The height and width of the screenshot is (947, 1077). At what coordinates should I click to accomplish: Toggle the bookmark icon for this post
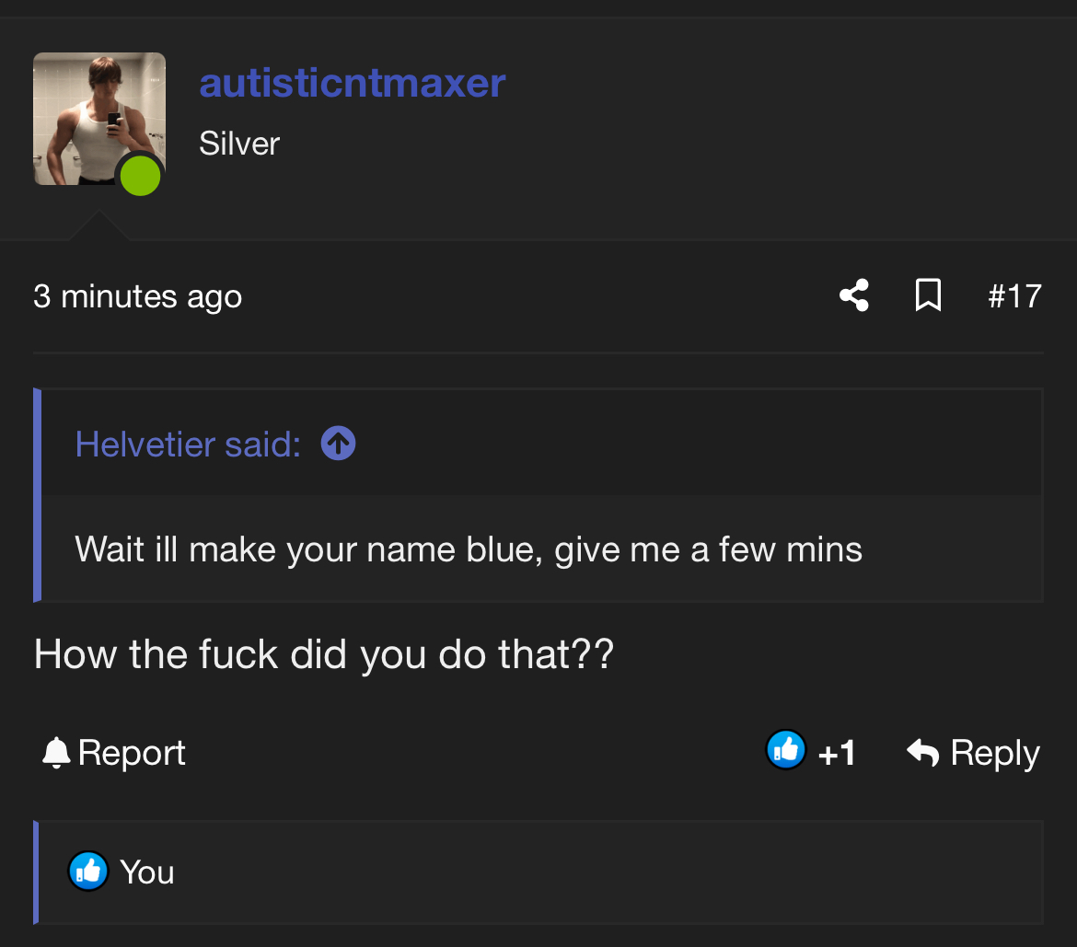coord(928,295)
